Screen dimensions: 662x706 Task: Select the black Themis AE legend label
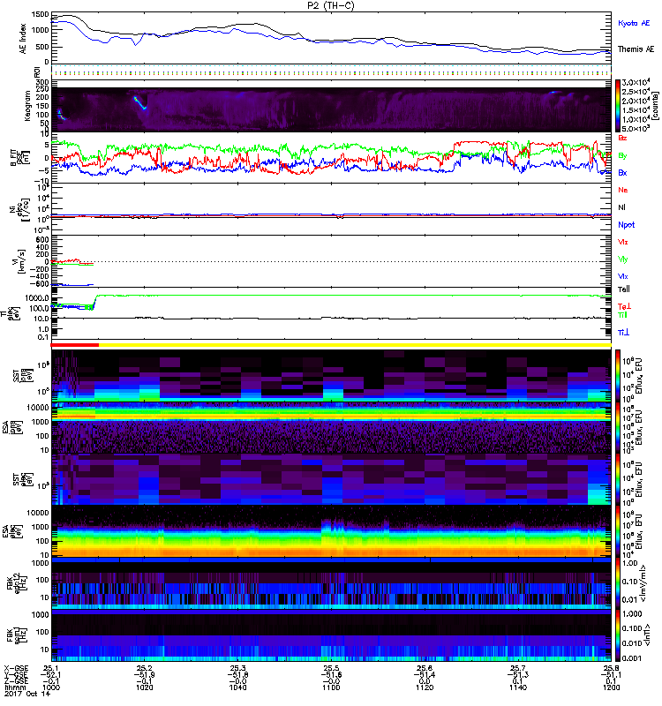(637, 50)
